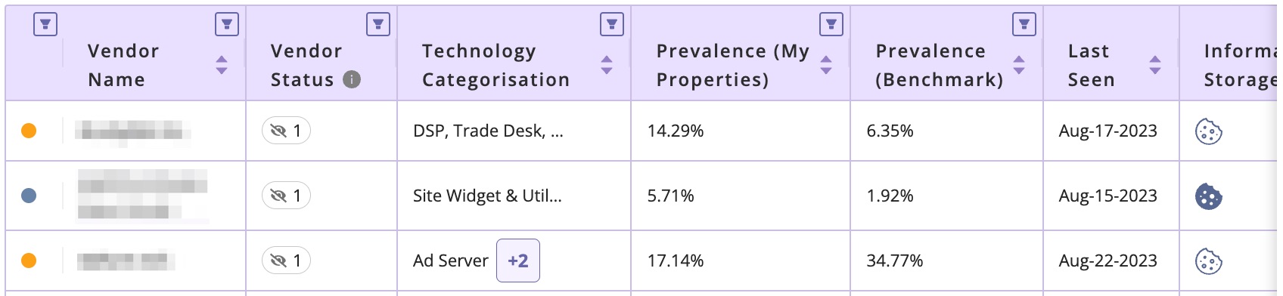Image resolution: width=1283 pixels, height=296 pixels.
Task: Open filter for Vendor Status column
Action: pyautogui.click(x=378, y=24)
